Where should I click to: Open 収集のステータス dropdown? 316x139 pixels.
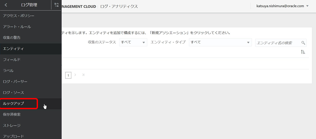pyautogui.click(x=133, y=42)
